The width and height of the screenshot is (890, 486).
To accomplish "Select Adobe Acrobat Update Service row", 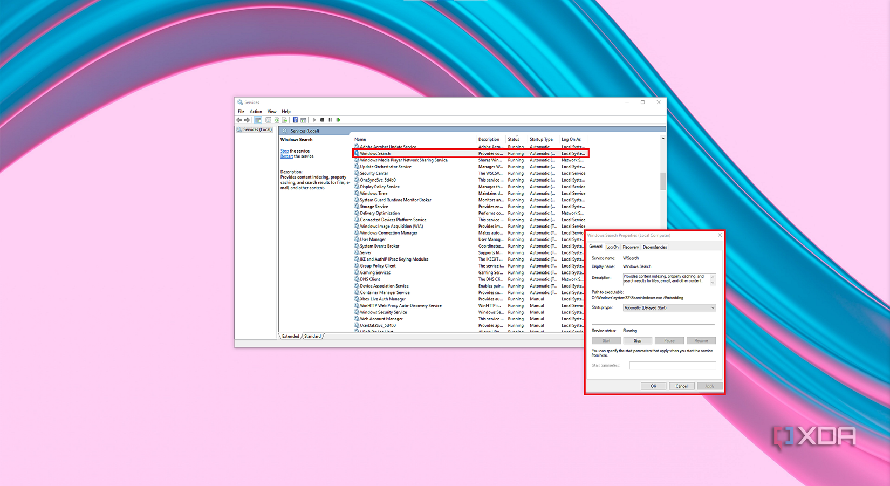I will [x=470, y=147].
